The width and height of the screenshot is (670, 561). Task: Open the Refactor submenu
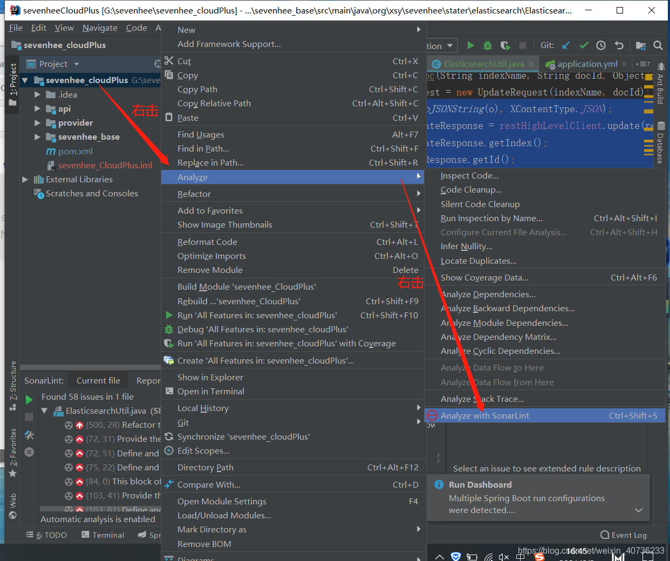tap(293, 194)
